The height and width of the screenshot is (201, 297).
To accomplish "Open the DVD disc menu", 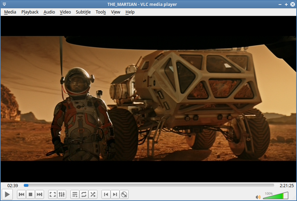I will coord(124,194).
